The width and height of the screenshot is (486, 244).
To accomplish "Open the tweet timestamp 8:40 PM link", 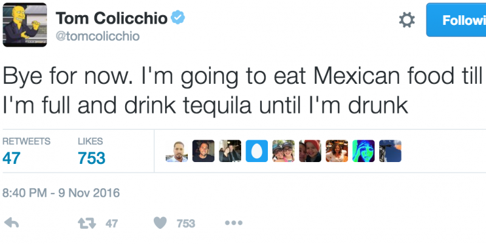I will [61, 193].
